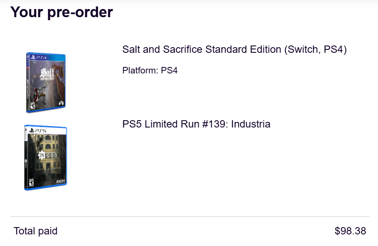Open Salt and Sacrifice Standard Edition product title
378x246 pixels.
point(234,49)
